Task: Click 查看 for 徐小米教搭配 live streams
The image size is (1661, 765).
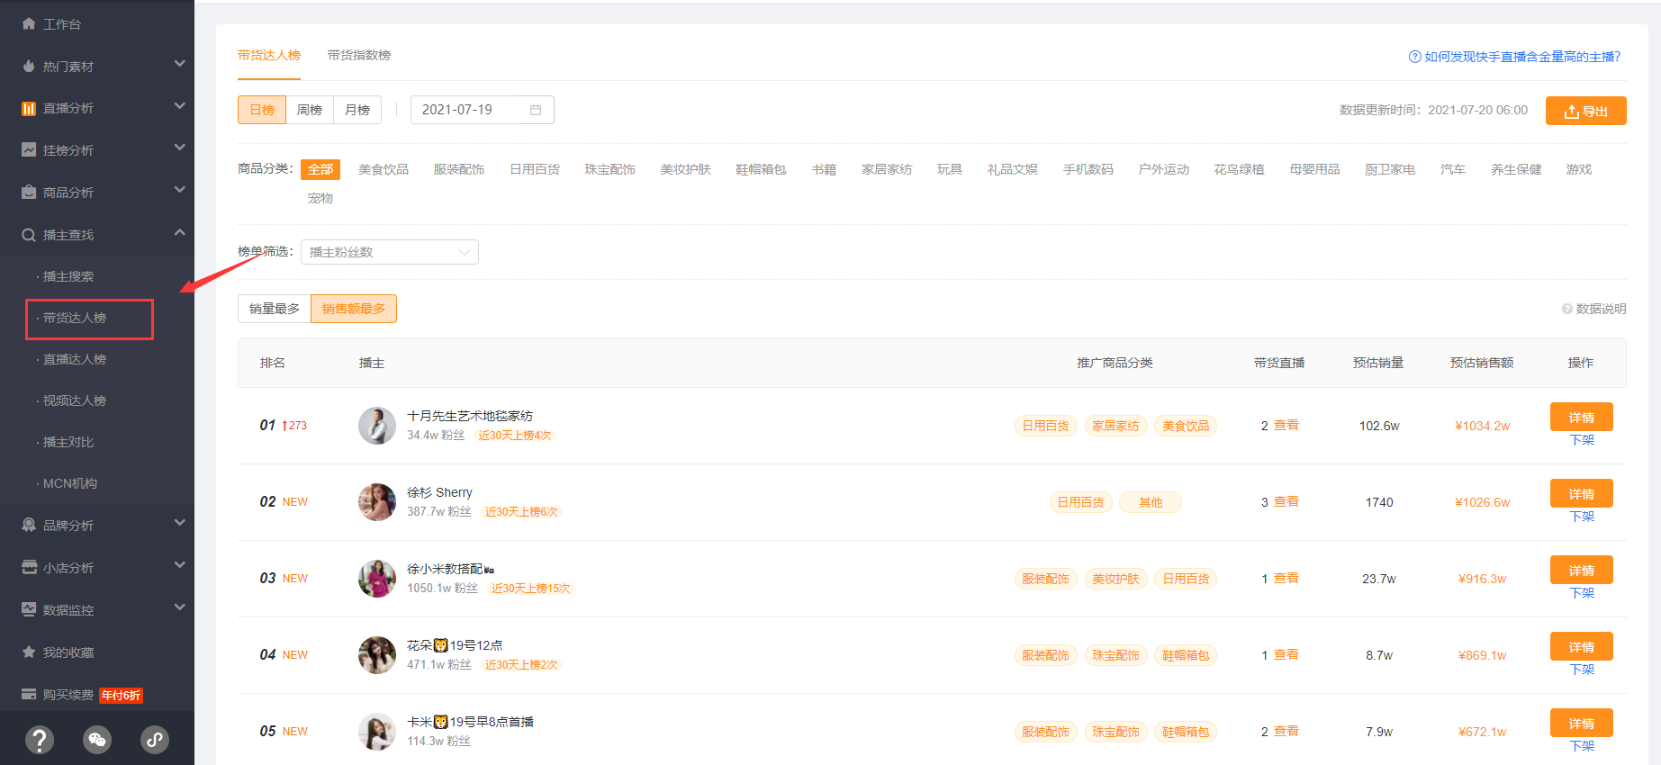Action: [1286, 578]
